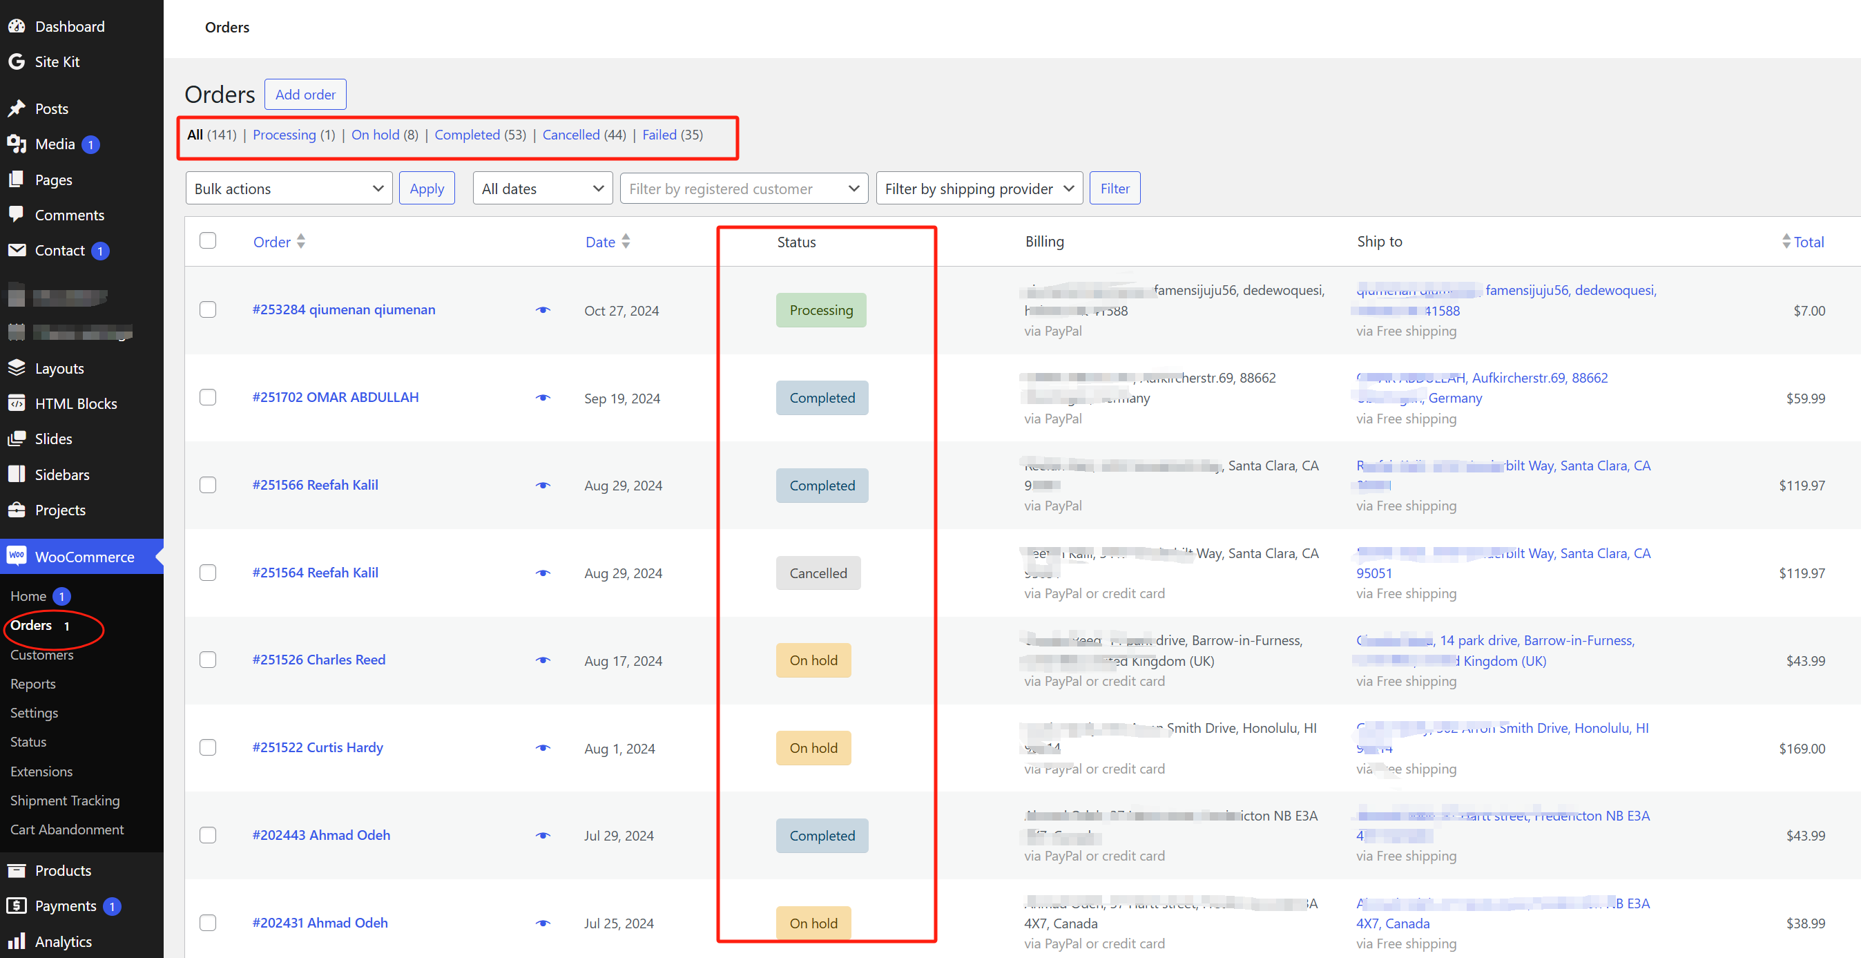Image resolution: width=1861 pixels, height=958 pixels.
Task: Open the WooCommerce panel icon
Action: [17, 556]
